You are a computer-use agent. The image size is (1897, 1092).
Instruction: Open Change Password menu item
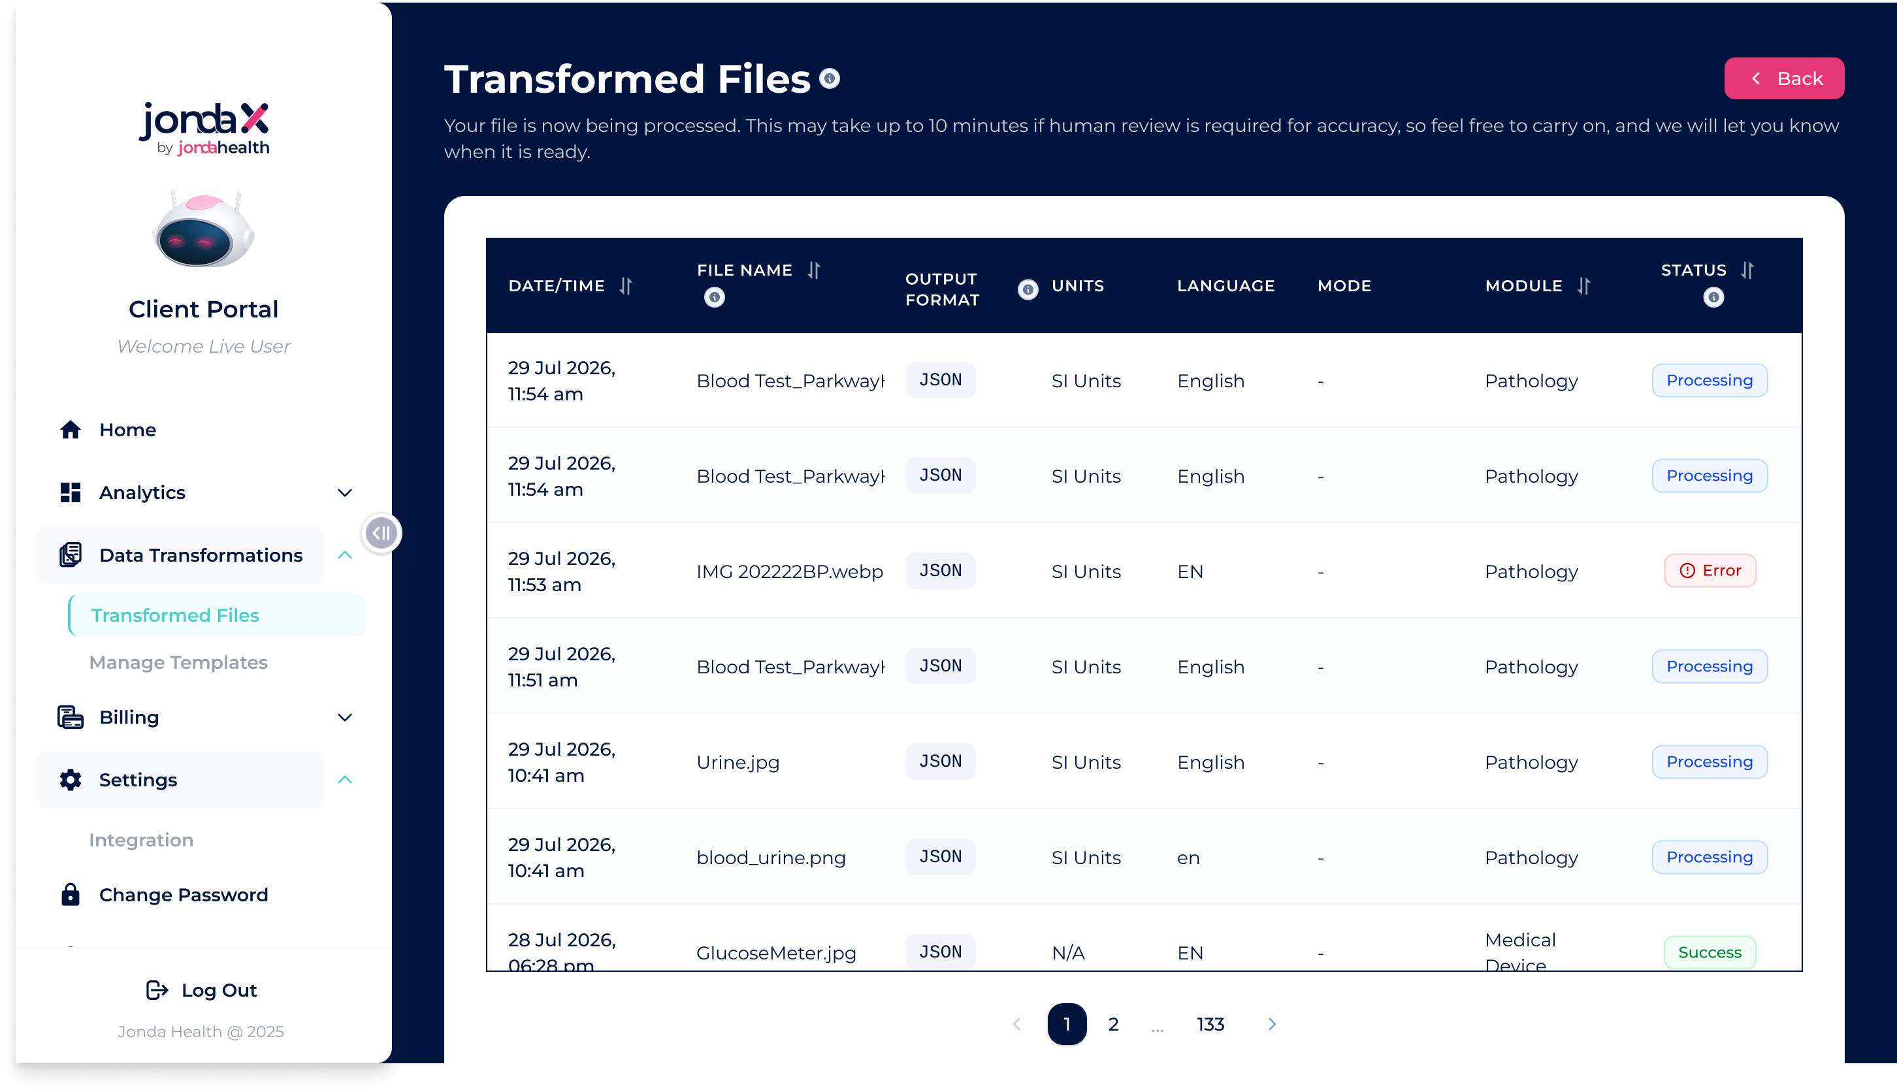[x=184, y=895]
